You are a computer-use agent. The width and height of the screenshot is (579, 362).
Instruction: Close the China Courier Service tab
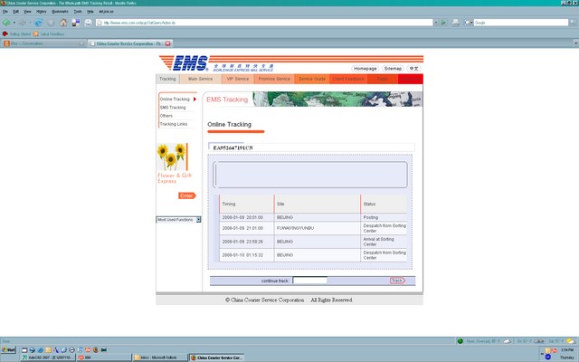[168, 43]
